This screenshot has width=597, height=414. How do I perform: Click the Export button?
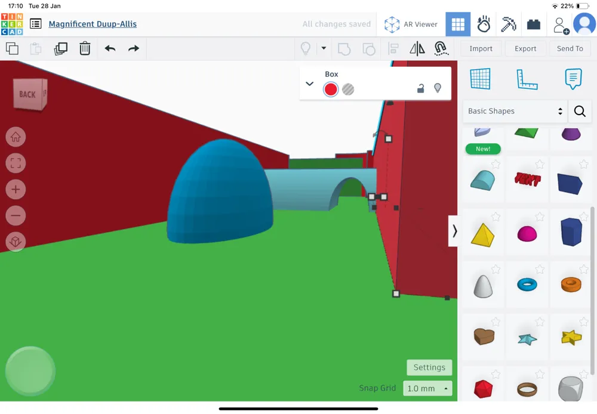point(525,48)
